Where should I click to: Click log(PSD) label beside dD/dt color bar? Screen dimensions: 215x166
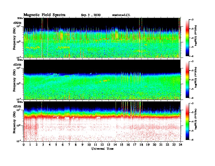click(x=196, y=77)
